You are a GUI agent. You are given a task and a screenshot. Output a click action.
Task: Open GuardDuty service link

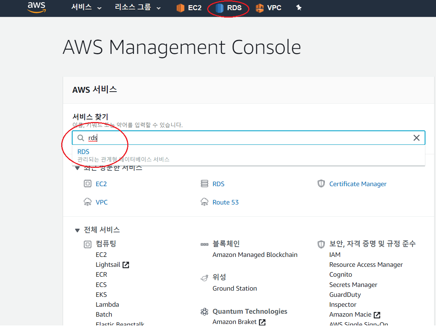(x=345, y=295)
